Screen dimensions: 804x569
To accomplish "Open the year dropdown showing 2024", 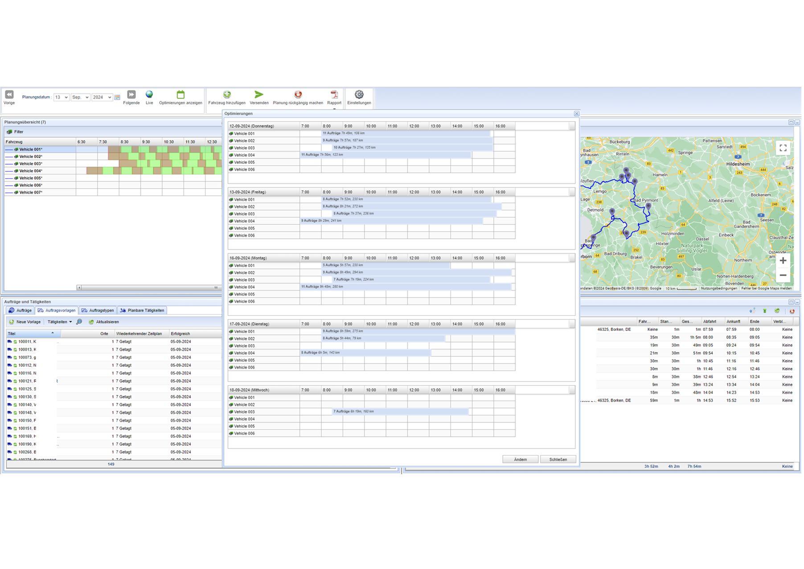I will [x=102, y=98].
